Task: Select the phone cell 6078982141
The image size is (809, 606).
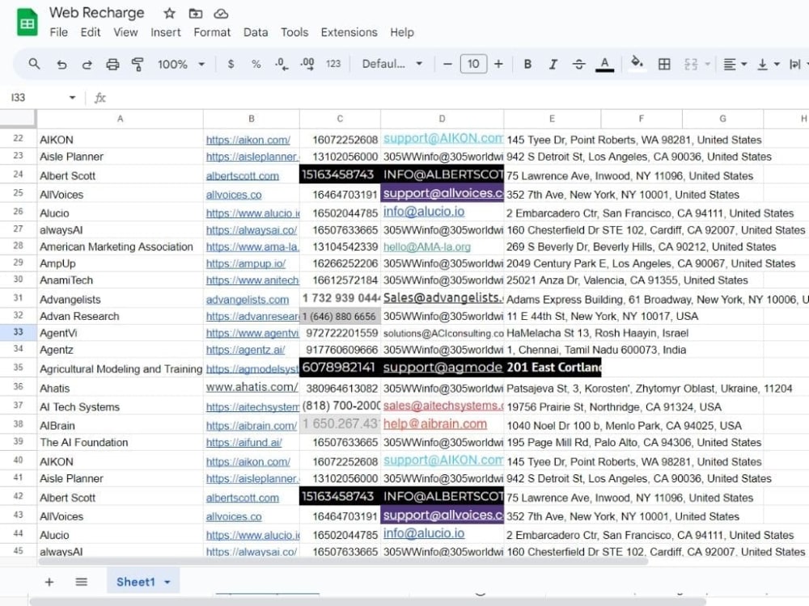Action: point(340,368)
